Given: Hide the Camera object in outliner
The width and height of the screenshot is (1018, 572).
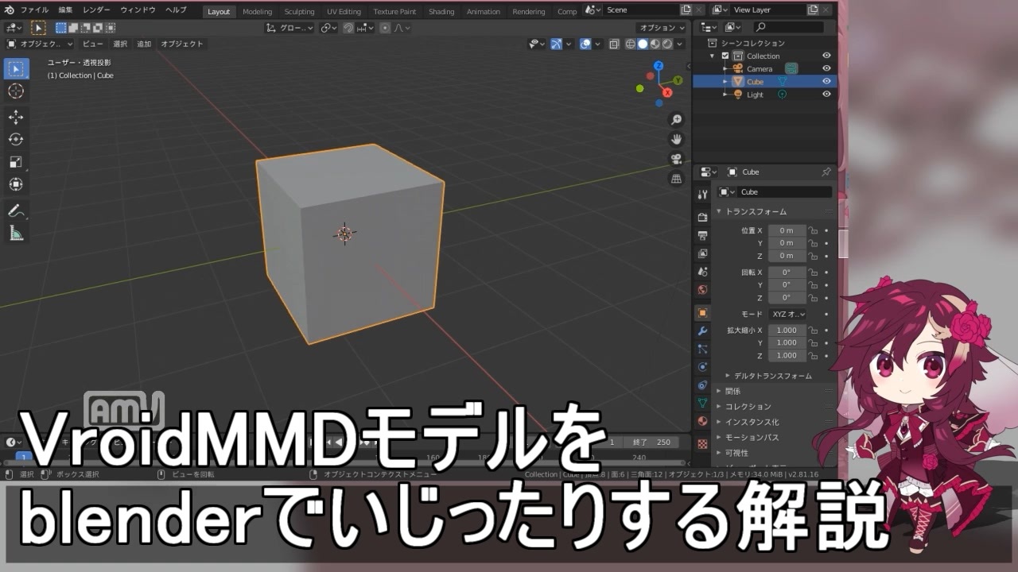Looking at the screenshot, I should (826, 68).
